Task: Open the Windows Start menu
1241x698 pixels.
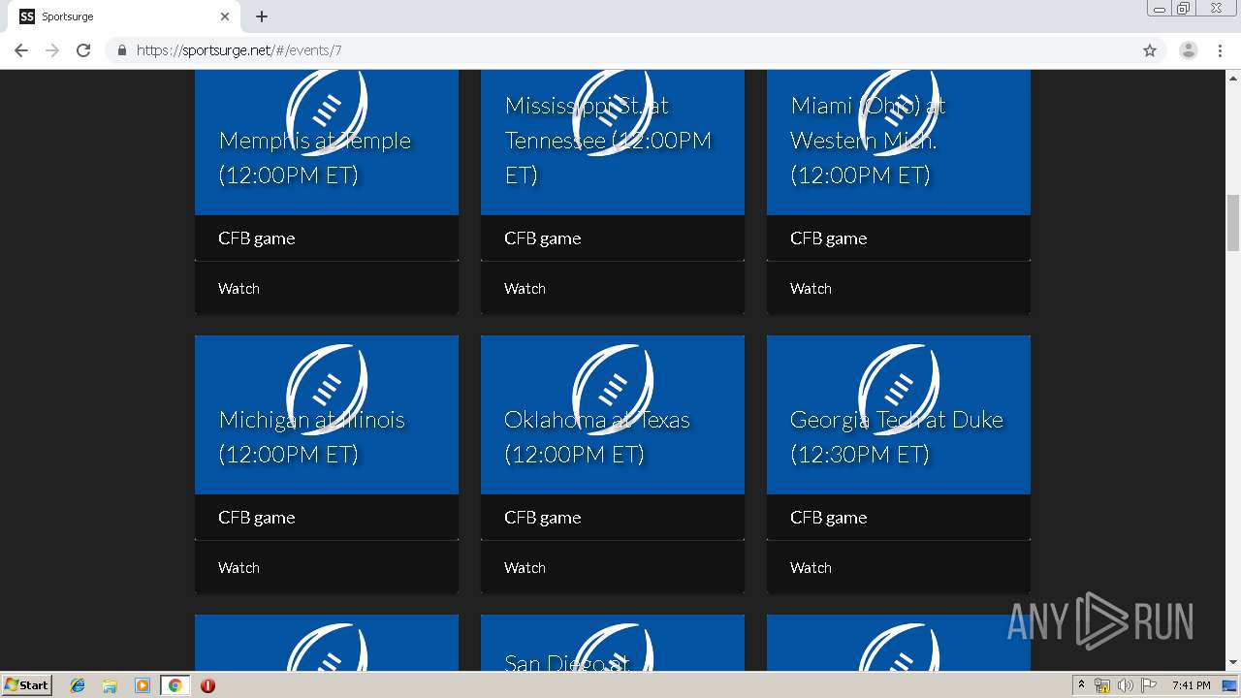Action: coord(26,684)
